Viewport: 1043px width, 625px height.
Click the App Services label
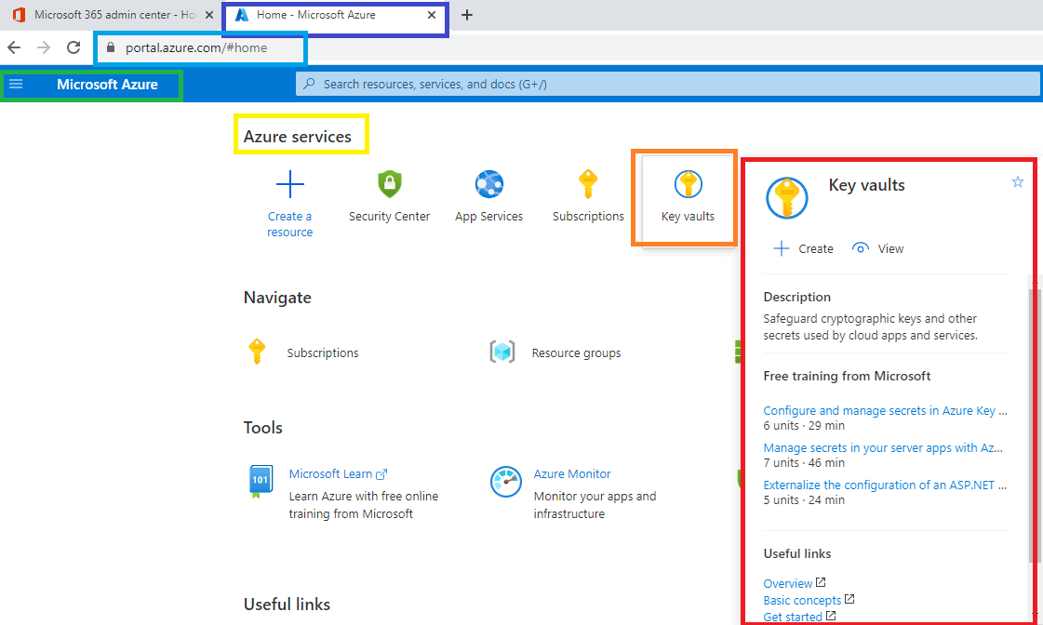coord(488,216)
